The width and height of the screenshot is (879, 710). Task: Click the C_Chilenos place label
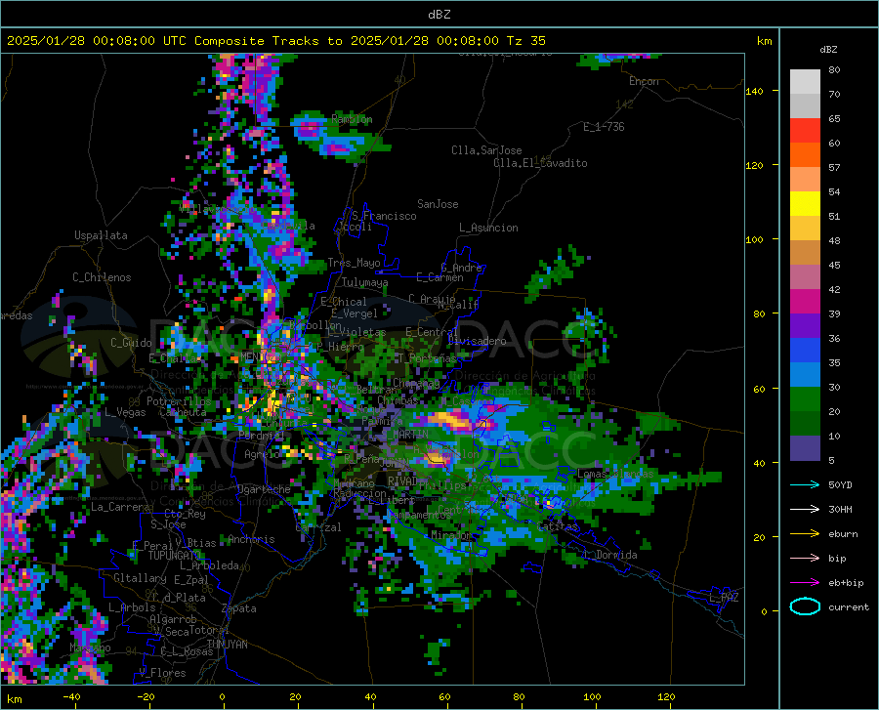pos(102,277)
